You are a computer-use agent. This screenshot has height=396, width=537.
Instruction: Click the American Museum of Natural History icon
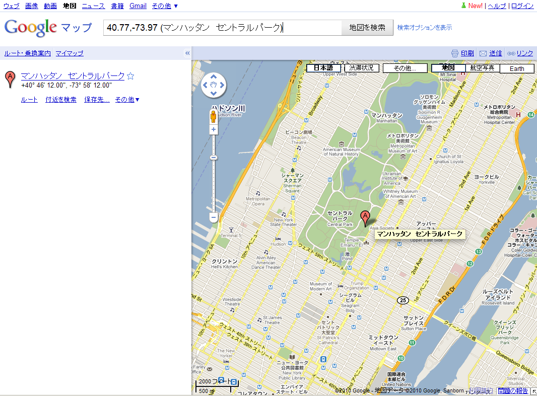click(x=341, y=144)
